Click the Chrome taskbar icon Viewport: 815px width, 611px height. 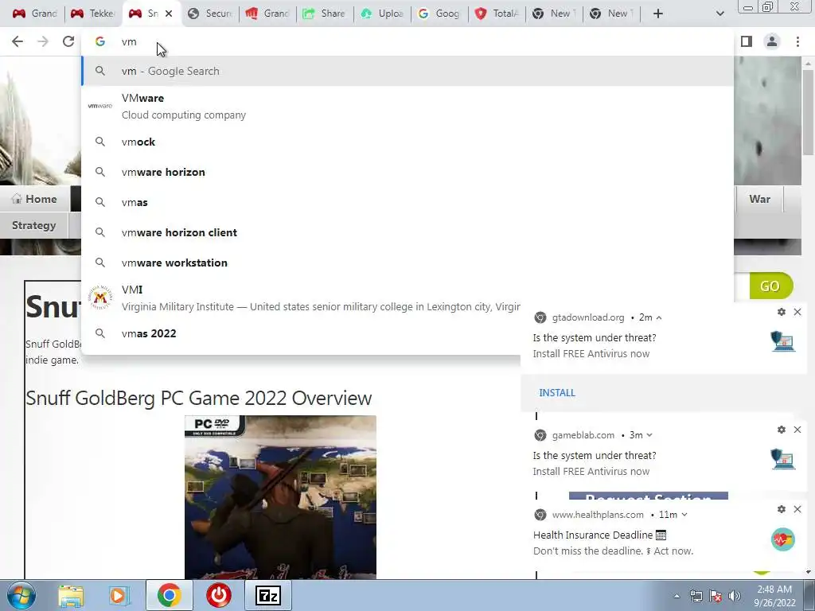[x=169, y=595]
